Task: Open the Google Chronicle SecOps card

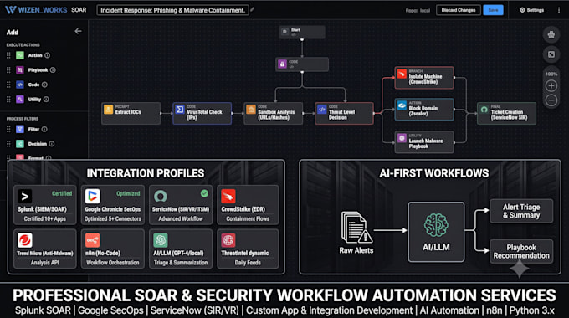Action: (x=113, y=205)
